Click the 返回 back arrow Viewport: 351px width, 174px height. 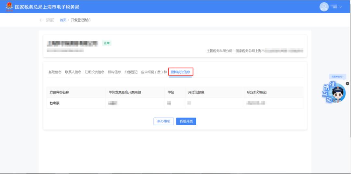pos(41,20)
